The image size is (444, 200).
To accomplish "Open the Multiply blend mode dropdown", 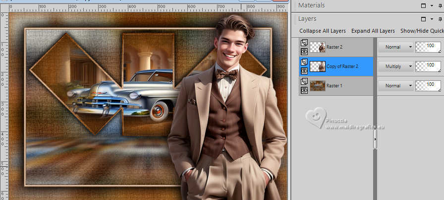I will pyautogui.click(x=395, y=66).
